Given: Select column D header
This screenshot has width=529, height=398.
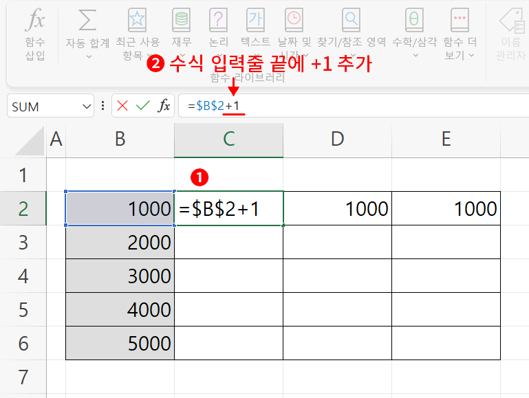Looking at the screenshot, I should point(337,140).
